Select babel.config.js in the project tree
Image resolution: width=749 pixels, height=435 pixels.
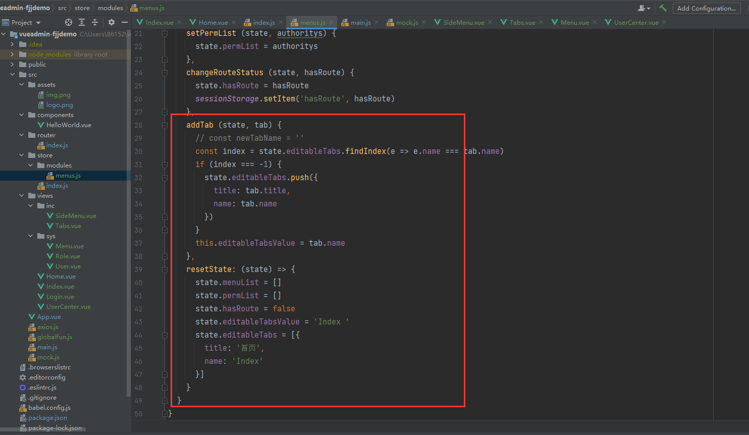pos(49,408)
